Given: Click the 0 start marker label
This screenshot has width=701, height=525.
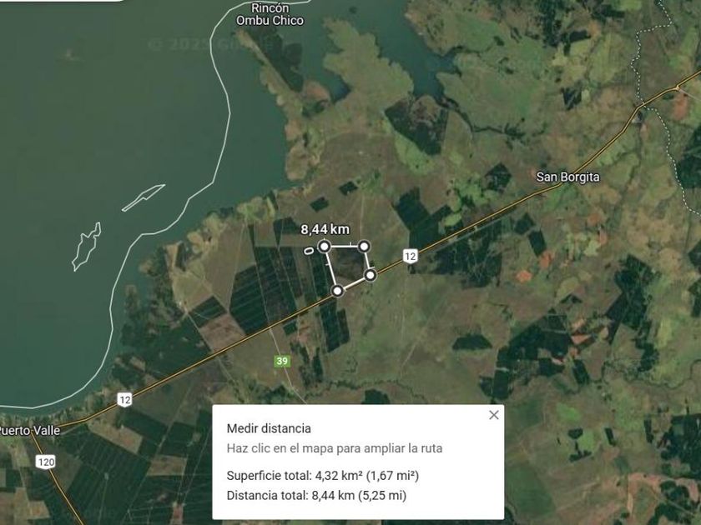Looking at the screenshot, I should coord(308,251).
